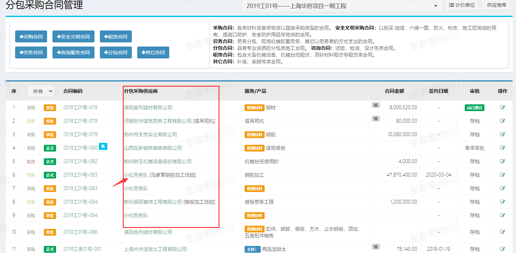Add a new 劳务合同
Screen dimensions: 516x253
(31, 52)
